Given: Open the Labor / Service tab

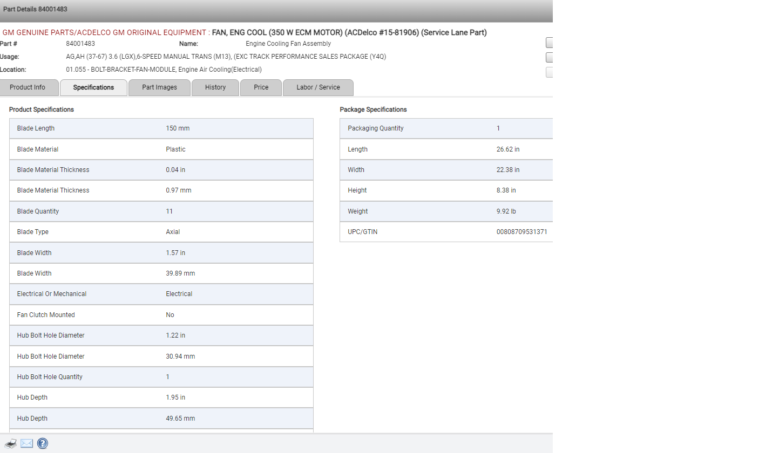Looking at the screenshot, I should pyautogui.click(x=318, y=87).
